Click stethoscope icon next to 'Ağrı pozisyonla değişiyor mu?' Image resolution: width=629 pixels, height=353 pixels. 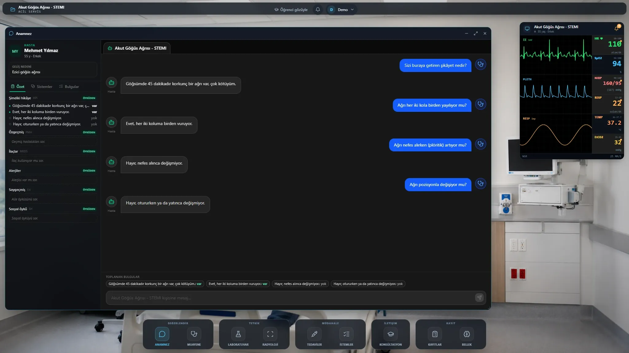click(x=480, y=184)
